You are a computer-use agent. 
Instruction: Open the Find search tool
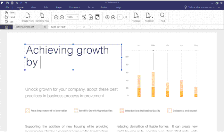(x=162, y=15)
